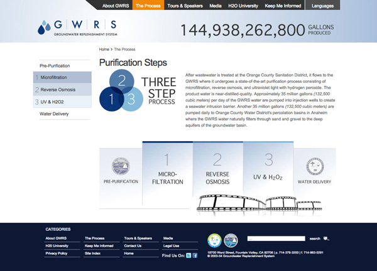Open Keep Me Informed menu item

283,6
